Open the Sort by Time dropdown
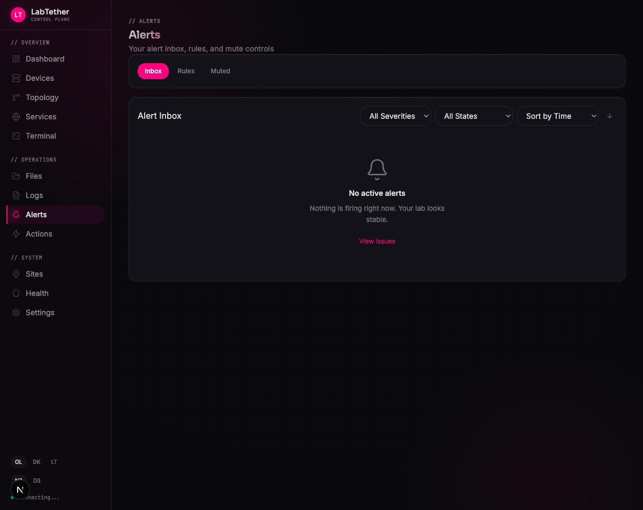This screenshot has height=510, width=643. pyautogui.click(x=558, y=116)
